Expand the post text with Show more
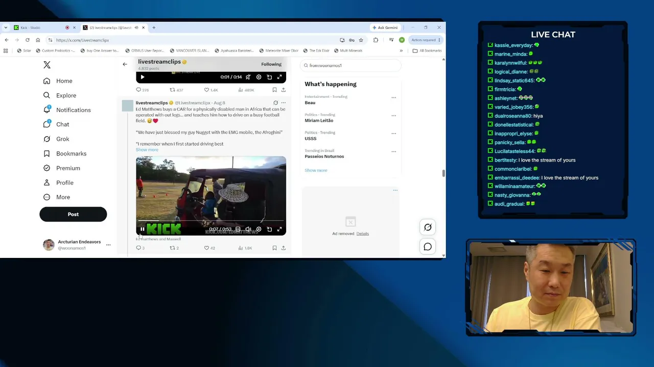 click(147, 150)
